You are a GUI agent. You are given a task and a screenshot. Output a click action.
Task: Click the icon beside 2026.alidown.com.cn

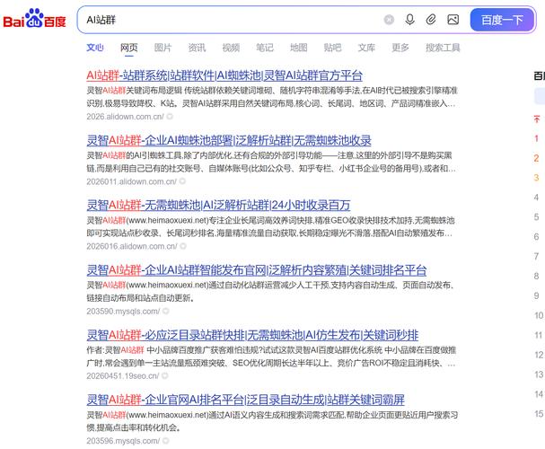[170, 117]
